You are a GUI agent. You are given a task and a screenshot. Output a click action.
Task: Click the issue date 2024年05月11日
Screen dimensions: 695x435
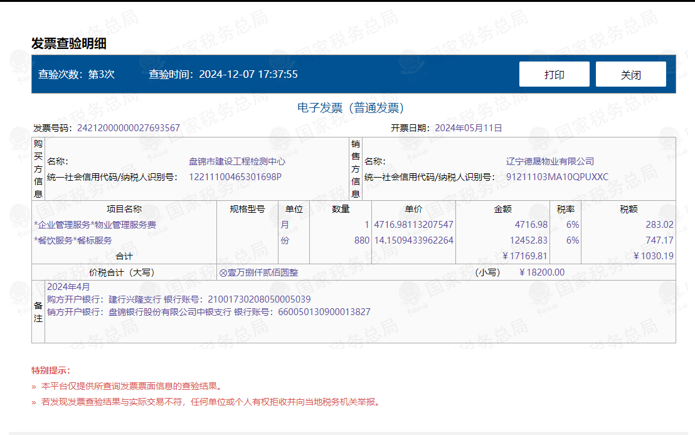468,128
